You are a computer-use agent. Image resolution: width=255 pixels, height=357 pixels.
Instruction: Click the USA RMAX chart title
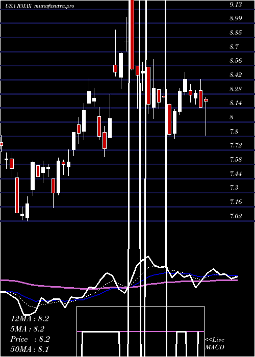(19, 6)
